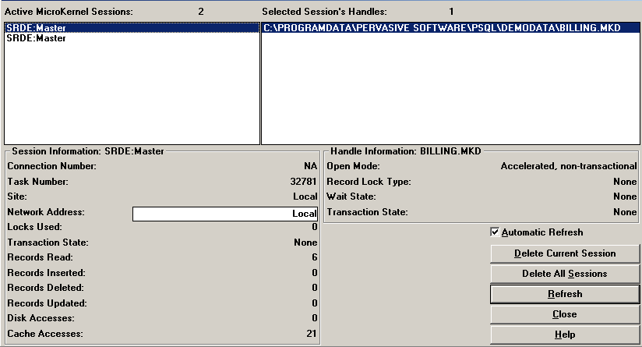Hit the Refresh button

pyautogui.click(x=565, y=294)
